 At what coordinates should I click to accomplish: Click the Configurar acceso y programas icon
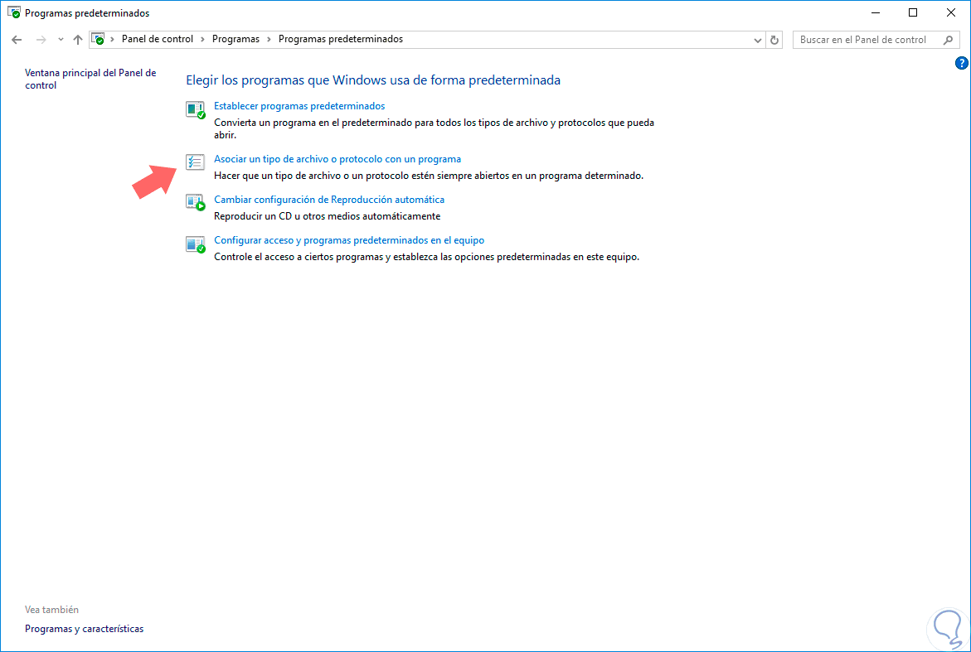(x=195, y=244)
